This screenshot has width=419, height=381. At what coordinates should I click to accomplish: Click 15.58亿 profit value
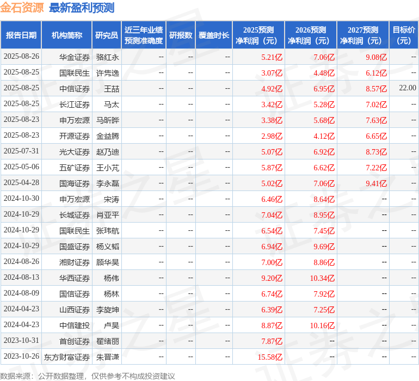pos(270,357)
